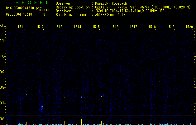Click the 0.8 kHz frequency label
196x125 pixels.
tap(2, 87)
